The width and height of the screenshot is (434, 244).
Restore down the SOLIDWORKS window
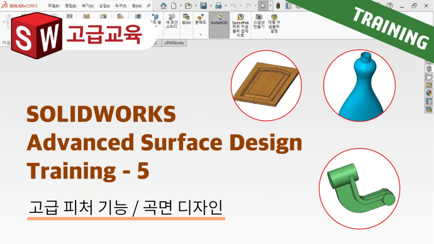pyautogui.click(x=414, y=6)
